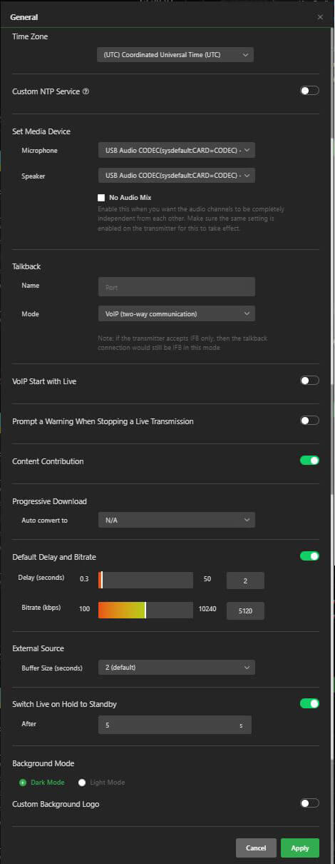The image size is (335, 864).
Task: Close the General settings dialog
Action: coord(320,17)
